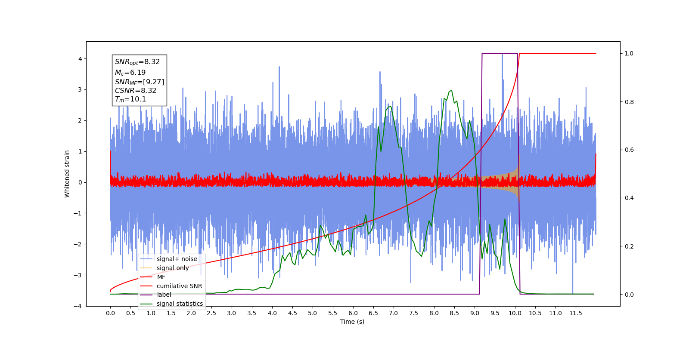
Task: Click the 0.0 x-axis tick label
Action: [110, 313]
